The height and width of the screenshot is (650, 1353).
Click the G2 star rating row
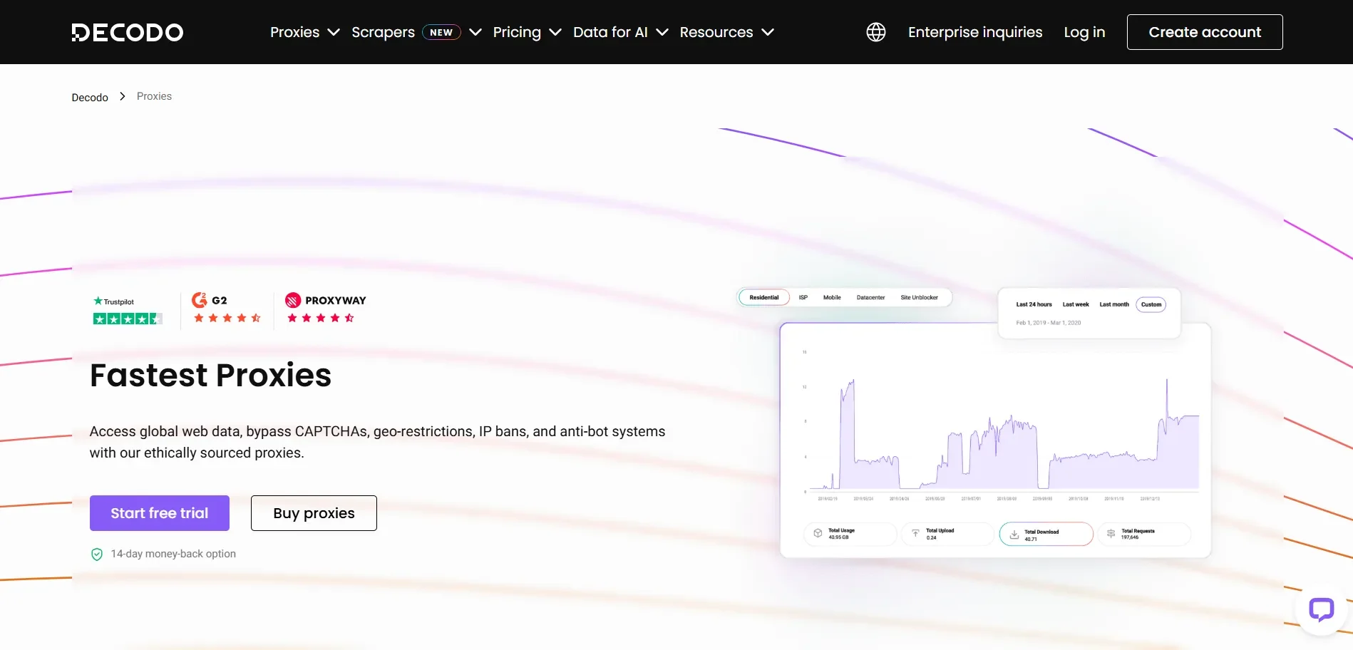(227, 318)
